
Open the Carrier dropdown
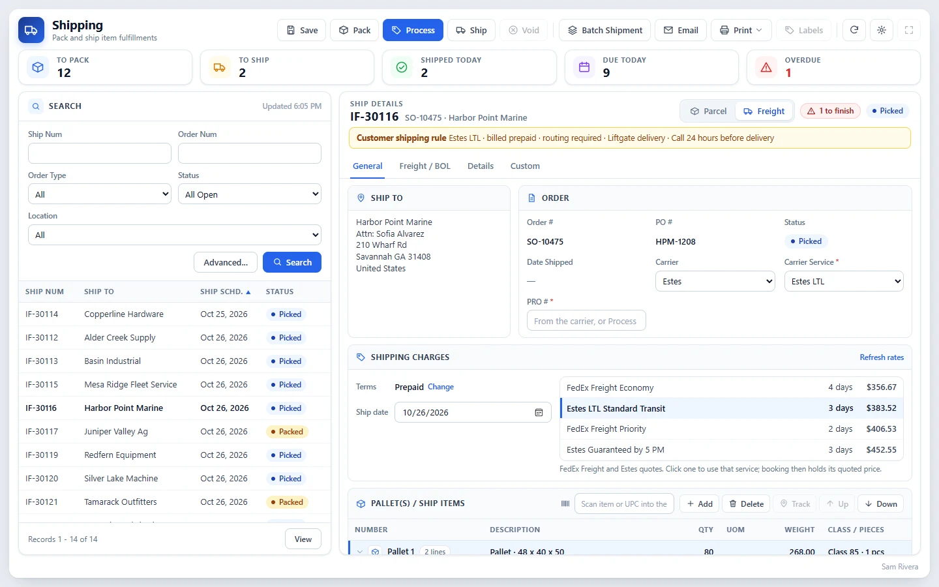click(x=715, y=281)
